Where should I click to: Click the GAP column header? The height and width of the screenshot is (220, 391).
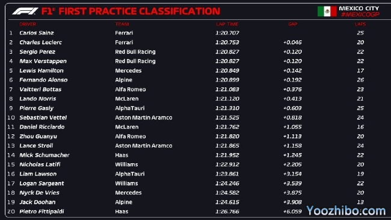tap(293, 24)
